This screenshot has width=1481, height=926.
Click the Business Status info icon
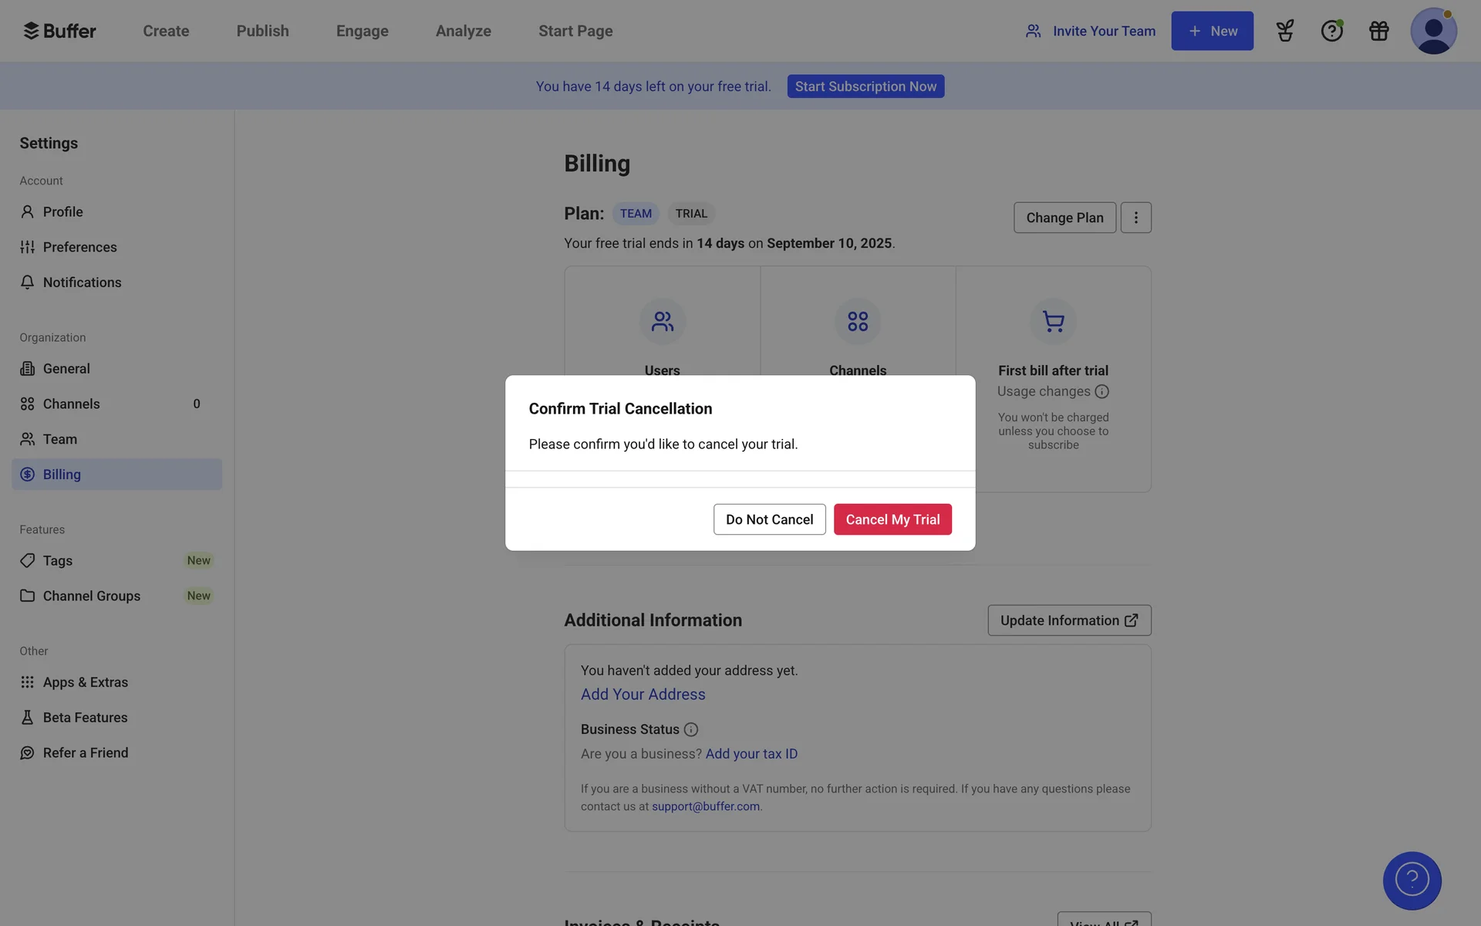[x=691, y=730]
